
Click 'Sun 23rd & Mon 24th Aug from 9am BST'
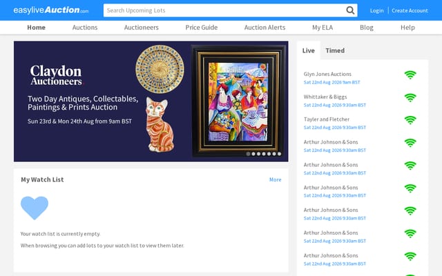tap(80, 121)
